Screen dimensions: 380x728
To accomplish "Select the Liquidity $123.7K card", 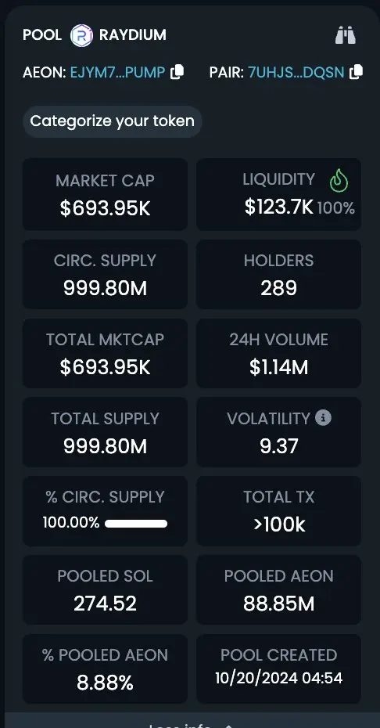I will (x=279, y=194).
